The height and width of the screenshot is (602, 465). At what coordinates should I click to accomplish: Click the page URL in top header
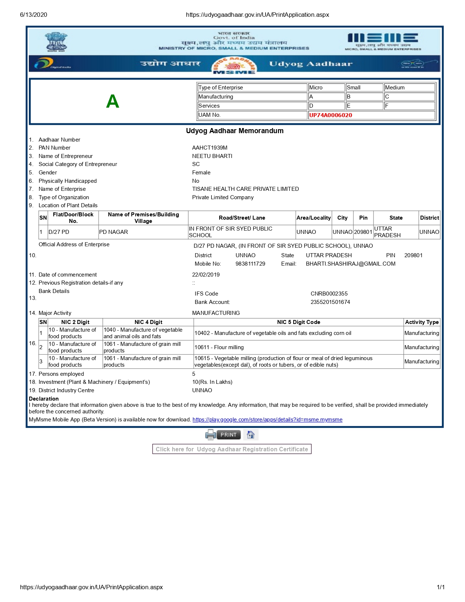[257, 15]
